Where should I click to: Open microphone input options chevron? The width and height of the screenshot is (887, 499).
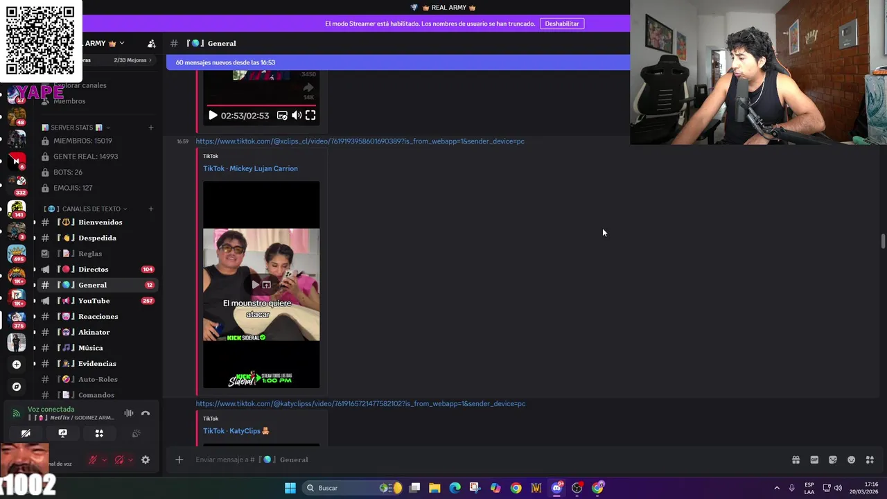105,459
